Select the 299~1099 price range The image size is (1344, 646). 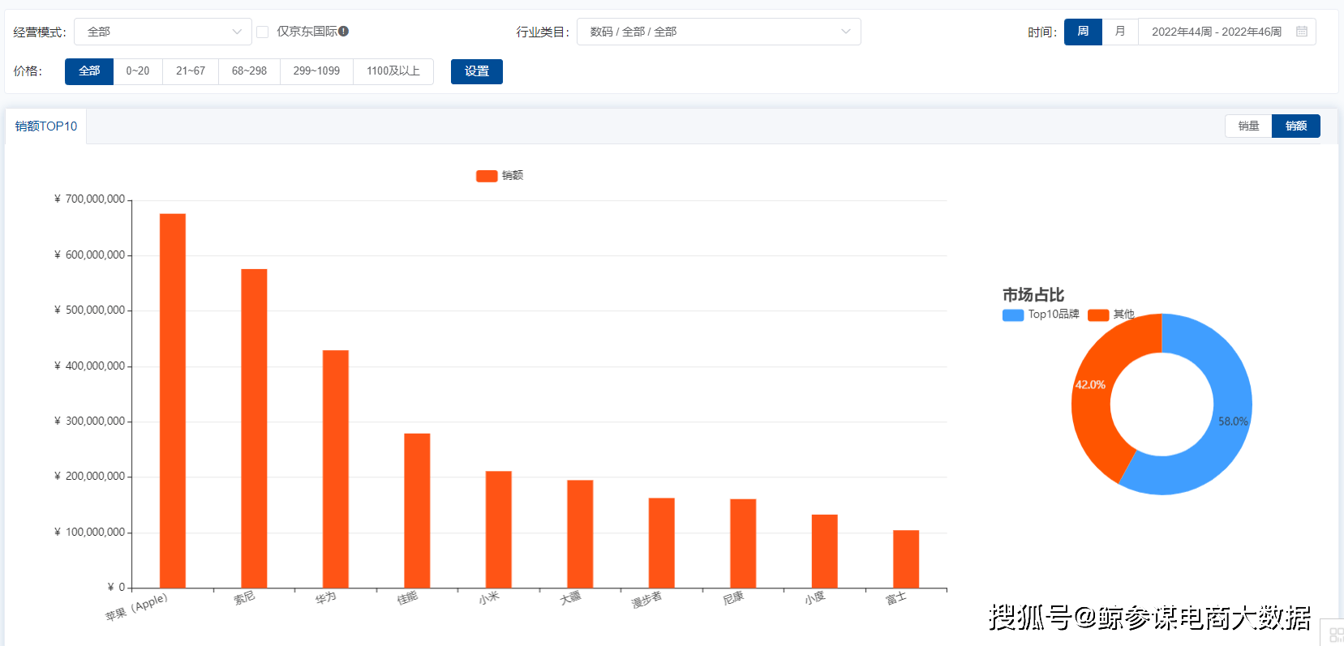pyautogui.click(x=316, y=71)
